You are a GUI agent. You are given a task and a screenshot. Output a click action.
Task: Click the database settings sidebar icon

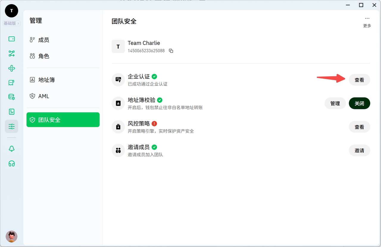point(12,97)
